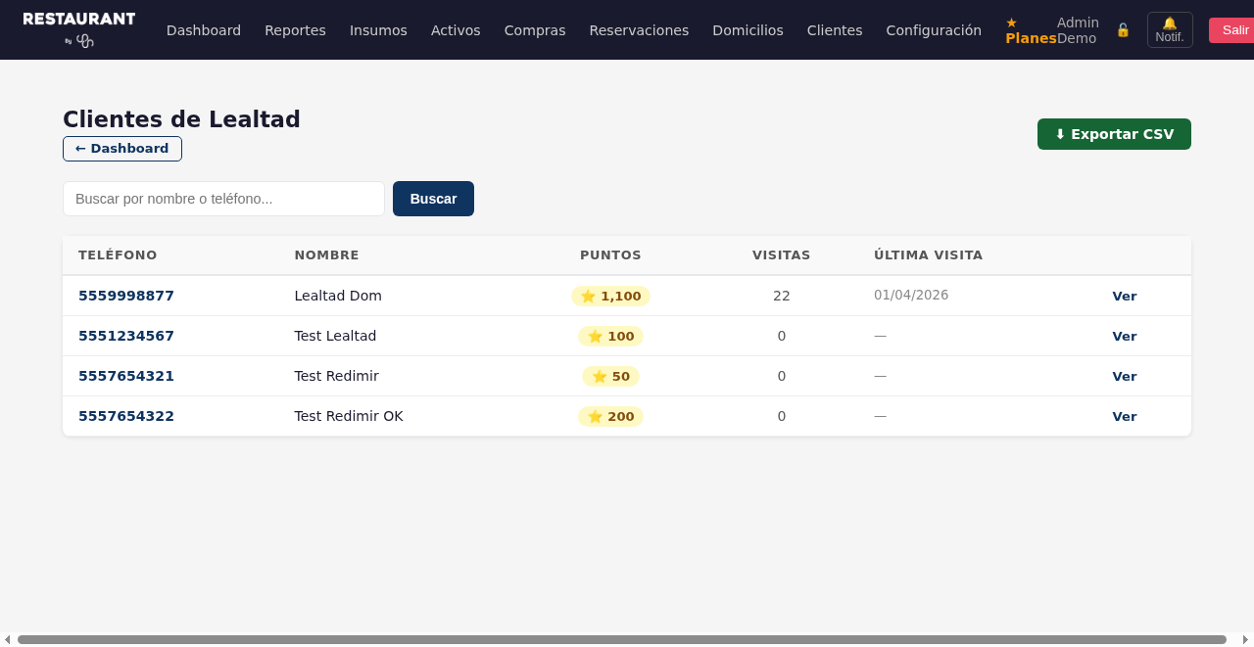
Task: Open phone number 5559998877 client
Action: click(126, 296)
